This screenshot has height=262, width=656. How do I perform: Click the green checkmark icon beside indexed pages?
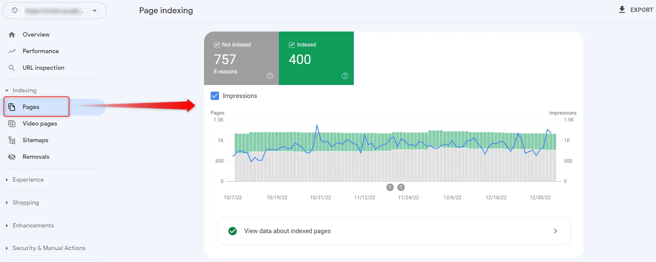[x=233, y=231]
